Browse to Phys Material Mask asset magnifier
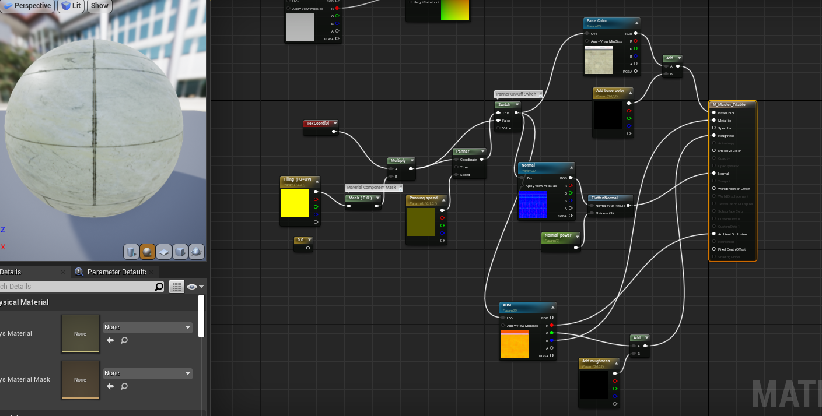 pos(124,386)
